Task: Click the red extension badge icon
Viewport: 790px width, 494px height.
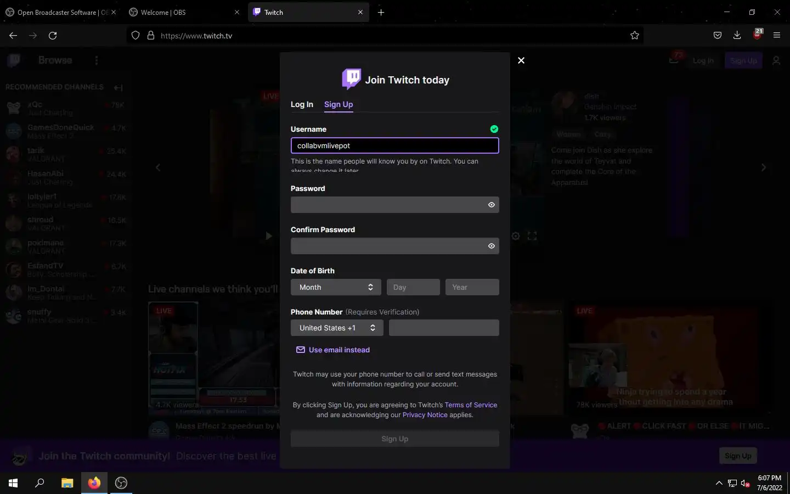Action: pyautogui.click(x=758, y=34)
